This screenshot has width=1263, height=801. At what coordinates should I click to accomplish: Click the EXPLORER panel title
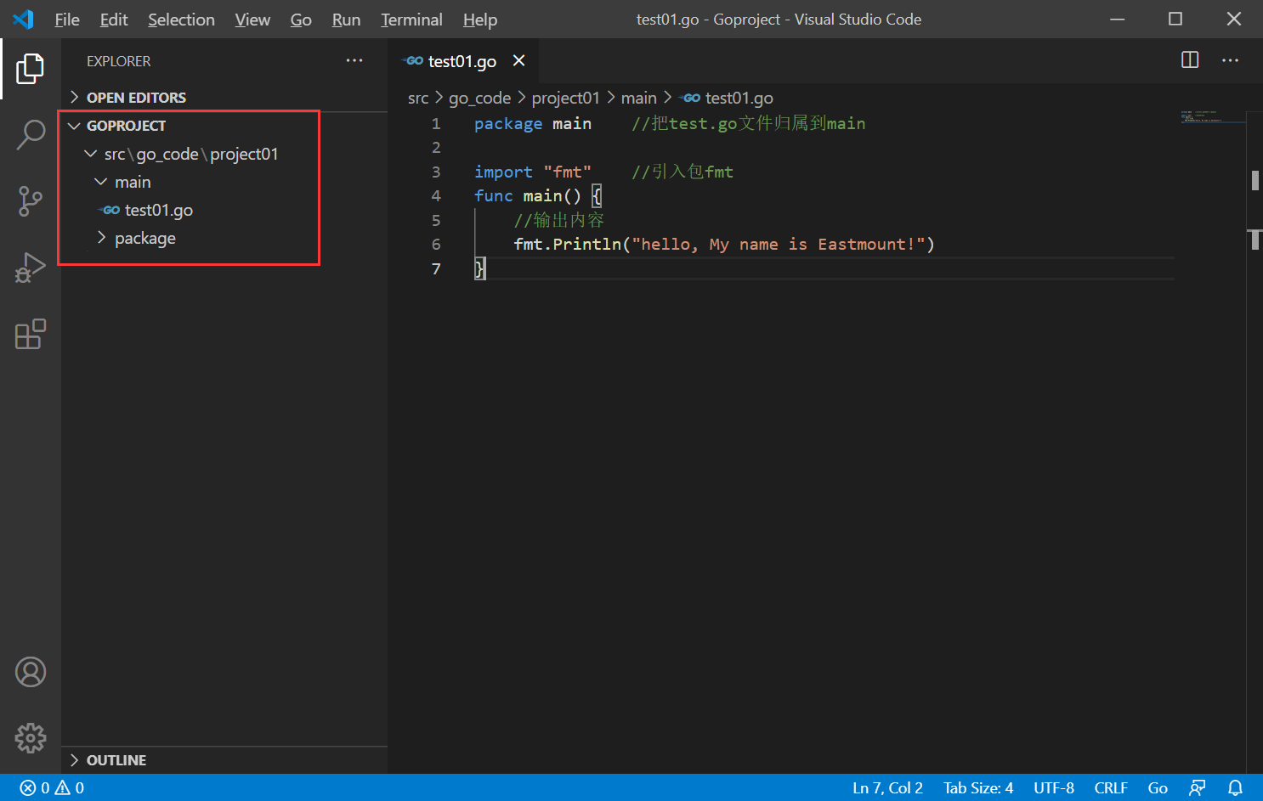(118, 61)
